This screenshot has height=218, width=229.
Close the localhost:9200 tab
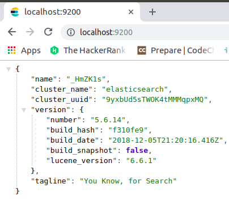point(131,12)
